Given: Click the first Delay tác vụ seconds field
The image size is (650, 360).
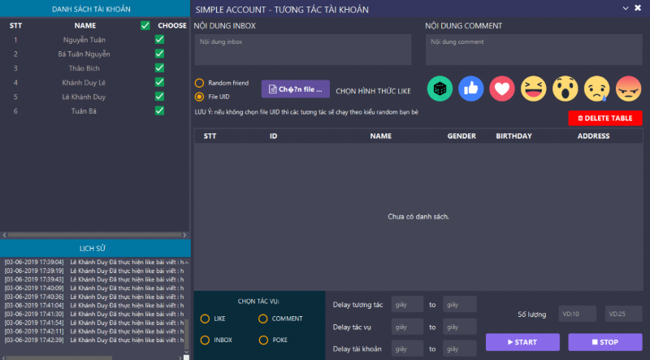Looking at the screenshot, I should [x=408, y=327].
